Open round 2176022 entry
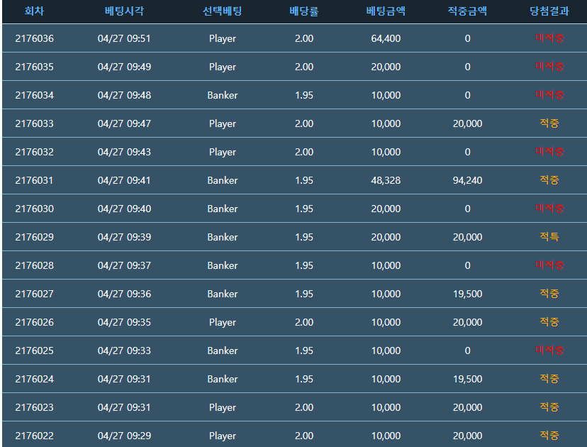This screenshot has height=447, width=587. (x=34, y=436)
